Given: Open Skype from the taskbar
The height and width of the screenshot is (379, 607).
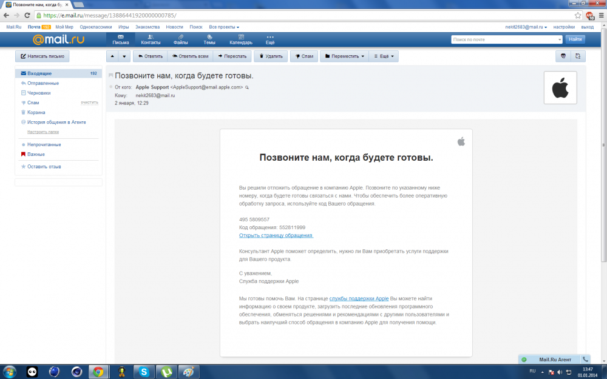Looking at the screenshot, I should click(144, 372).
